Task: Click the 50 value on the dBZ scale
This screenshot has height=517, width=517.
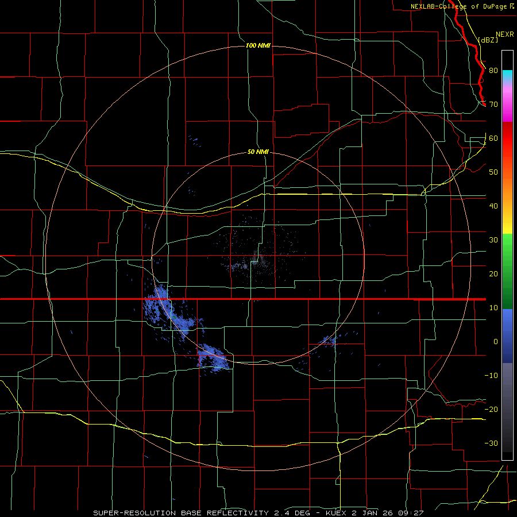Action: 493,172
